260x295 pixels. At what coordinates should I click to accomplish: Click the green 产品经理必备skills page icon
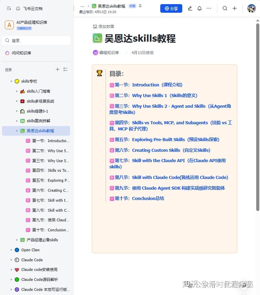(x=23, y=240)
